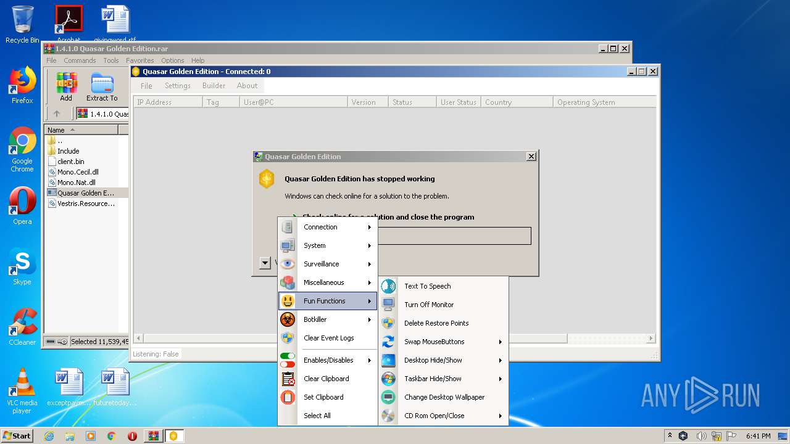
Task: Click the Surveillance eye icon
Action: 288,264
